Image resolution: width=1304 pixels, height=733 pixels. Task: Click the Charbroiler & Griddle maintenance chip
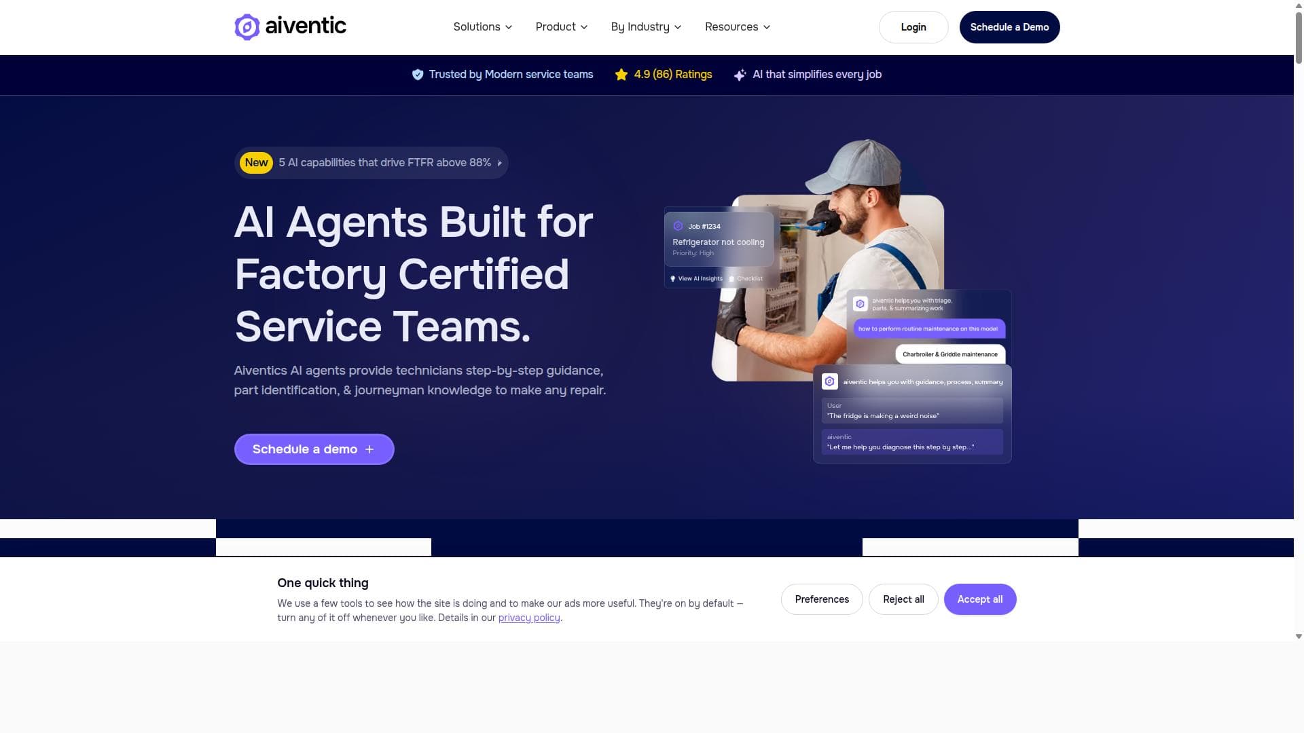(x=950, y=354)
